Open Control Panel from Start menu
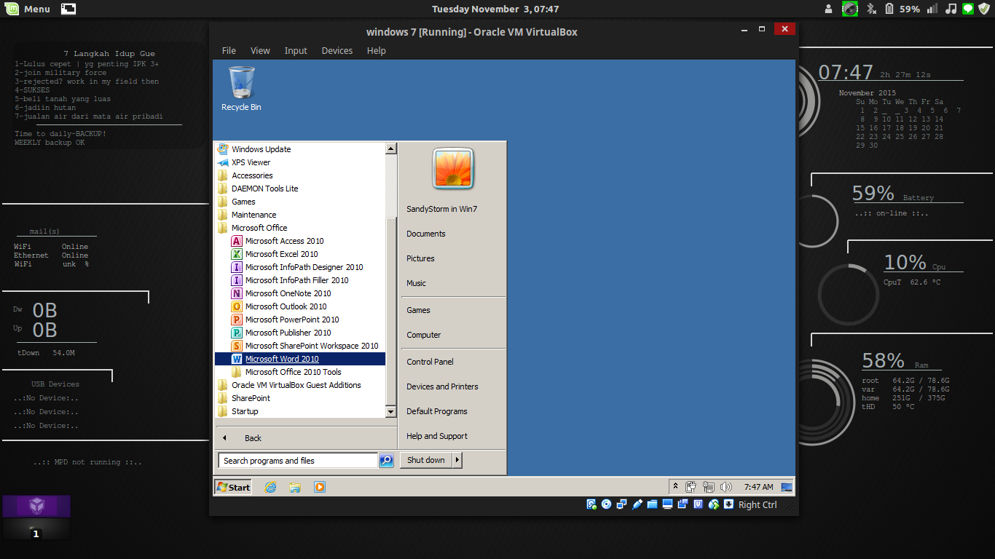This screenshot has width=995, height=559. 430,362
